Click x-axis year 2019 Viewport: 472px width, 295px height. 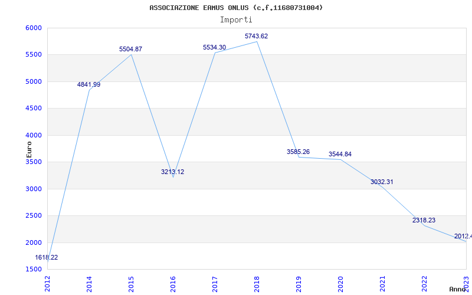(x=299, y=283)
